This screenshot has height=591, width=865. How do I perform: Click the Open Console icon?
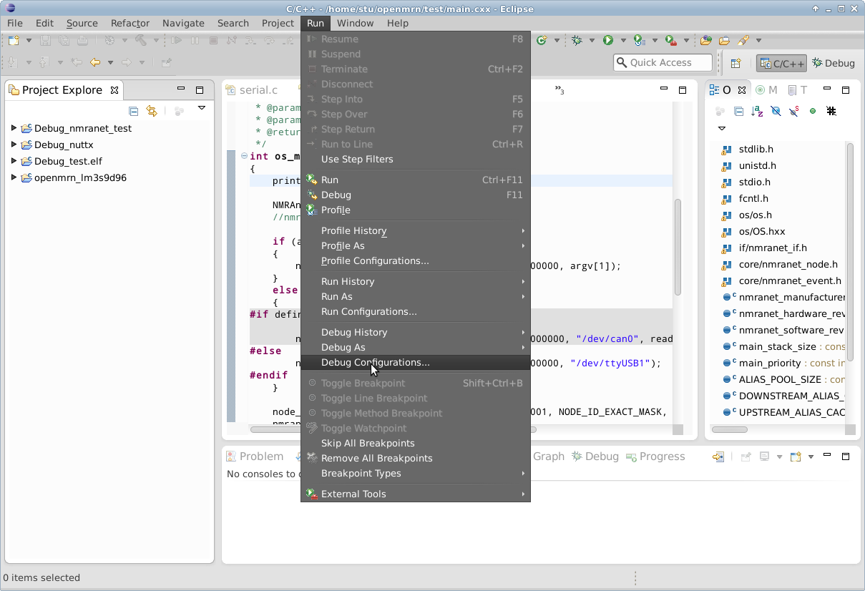[796, 457]
